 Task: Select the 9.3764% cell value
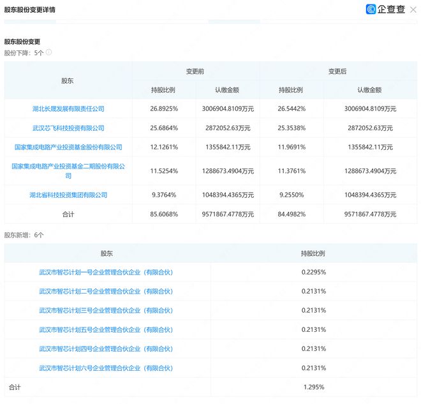(x=164, y=195)
